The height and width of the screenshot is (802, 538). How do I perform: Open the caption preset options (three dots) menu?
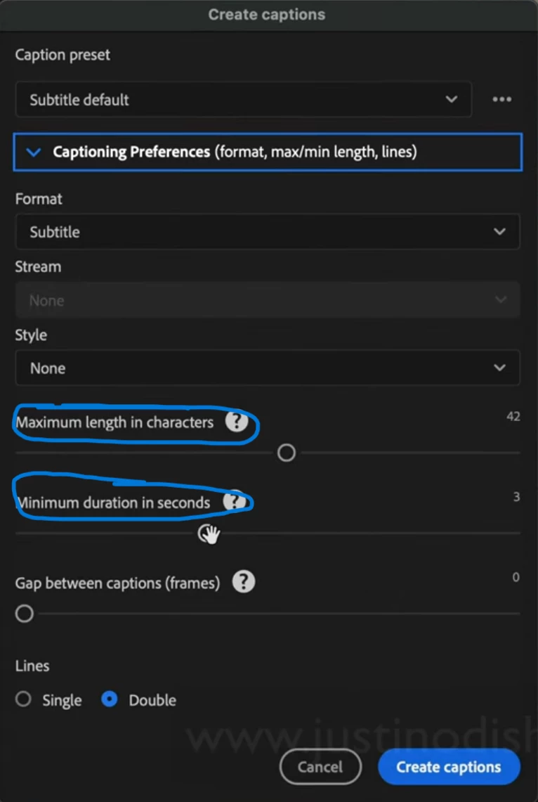(x=501, y=100)
